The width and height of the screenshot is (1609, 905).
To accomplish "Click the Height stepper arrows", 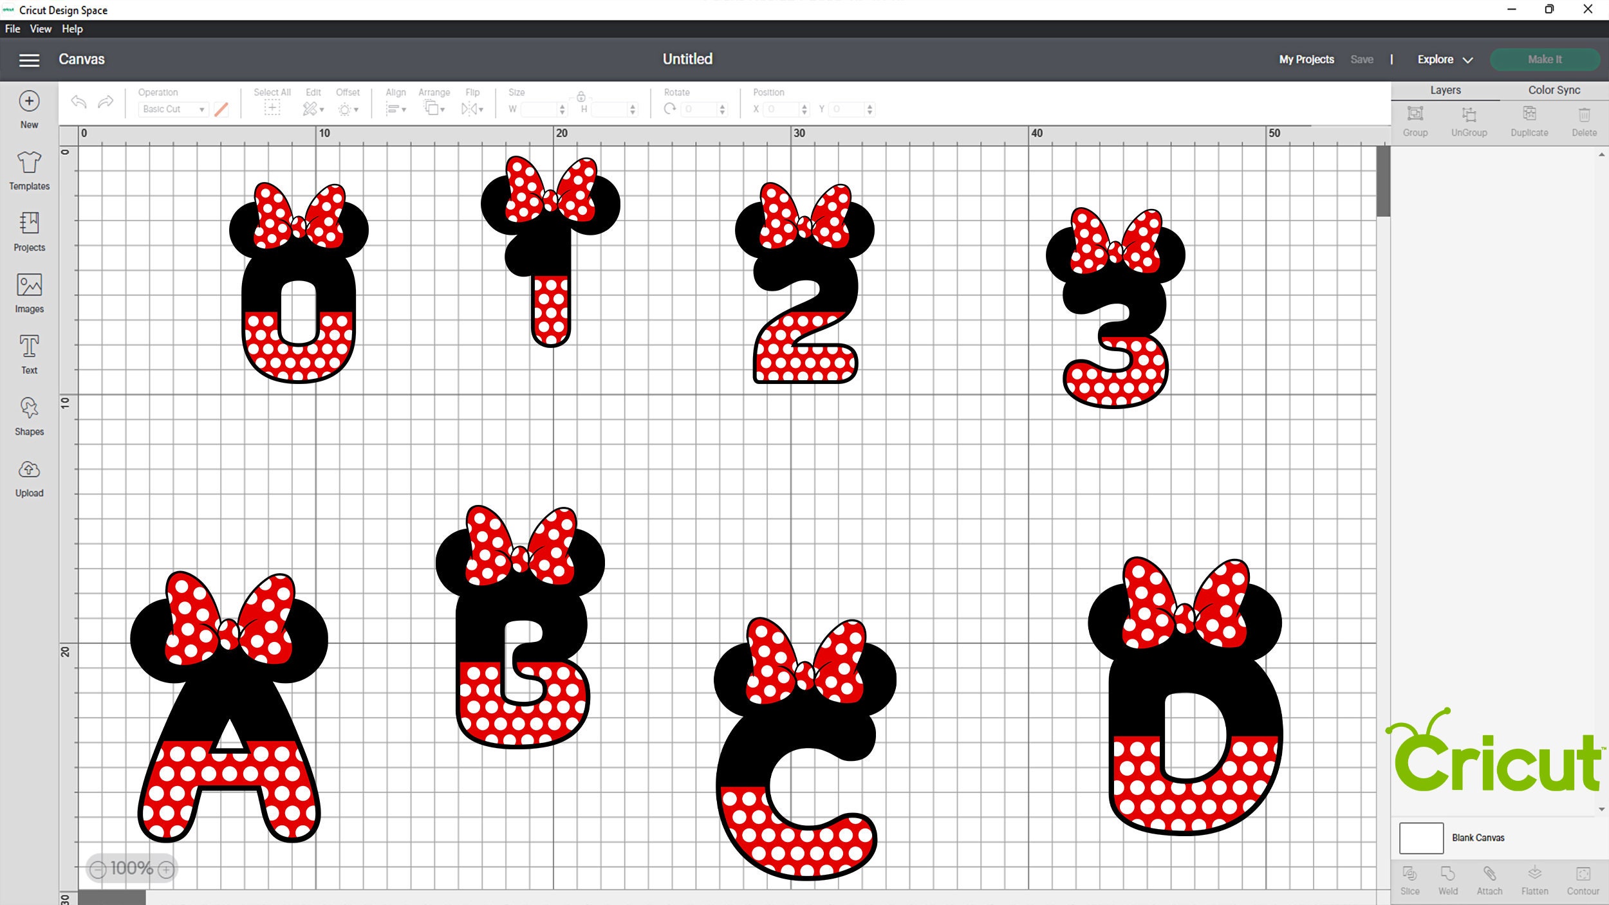I will (x=633, y=109).
